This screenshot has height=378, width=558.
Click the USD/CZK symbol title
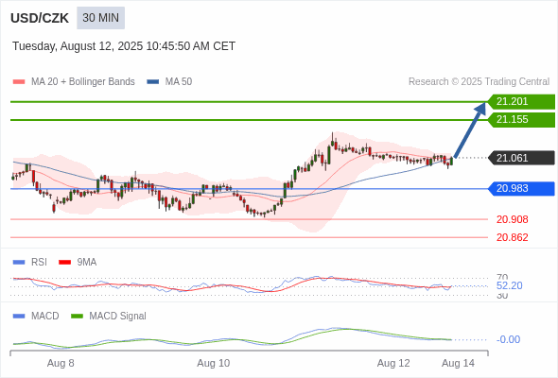point(40,18)
